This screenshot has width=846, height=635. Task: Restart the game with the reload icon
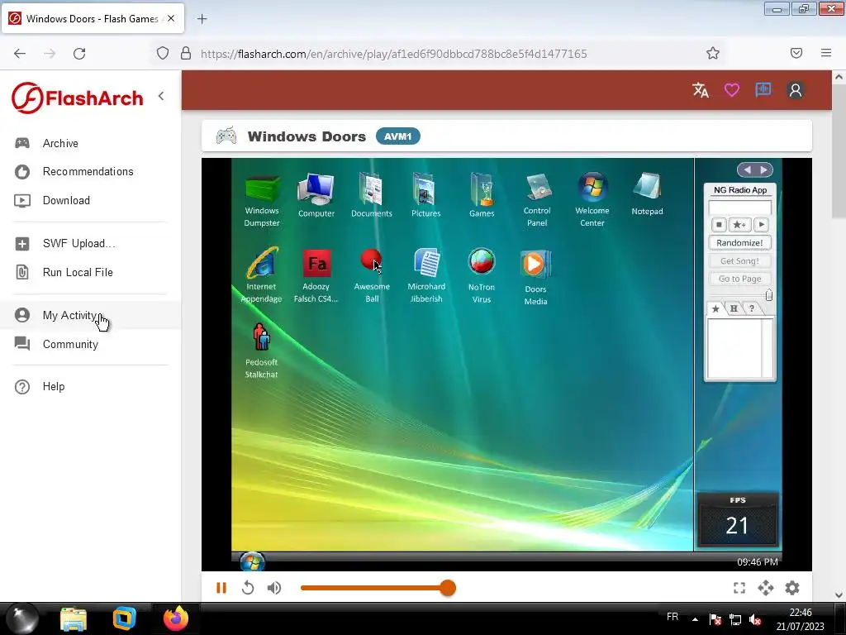pyautogui.click(x=248, y=588)
